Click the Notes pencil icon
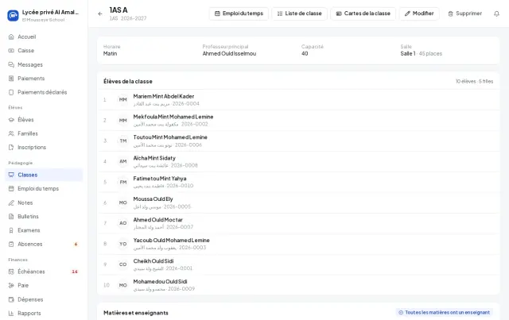The width and height of the screenshot is (509, 320). point(11,202)
